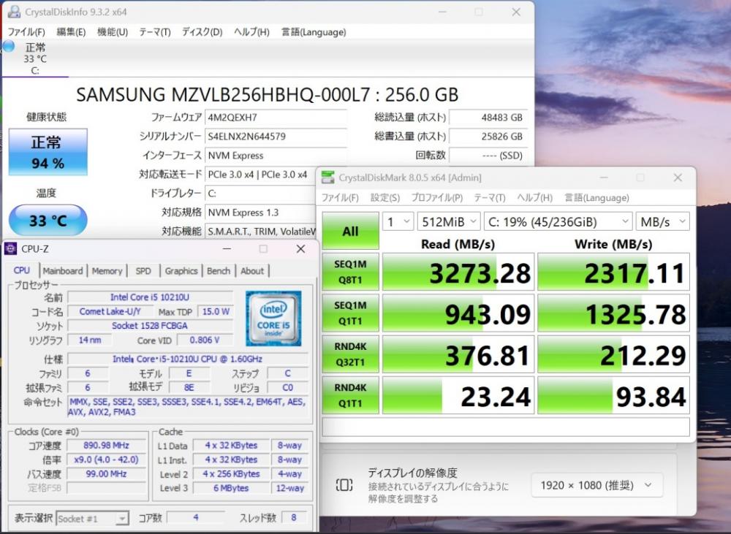Open ヘルプ(H) menu in CrystalDiskMark
Viewport: 731px width, 534px height.
pyautogui.click(x=535, y=197)
